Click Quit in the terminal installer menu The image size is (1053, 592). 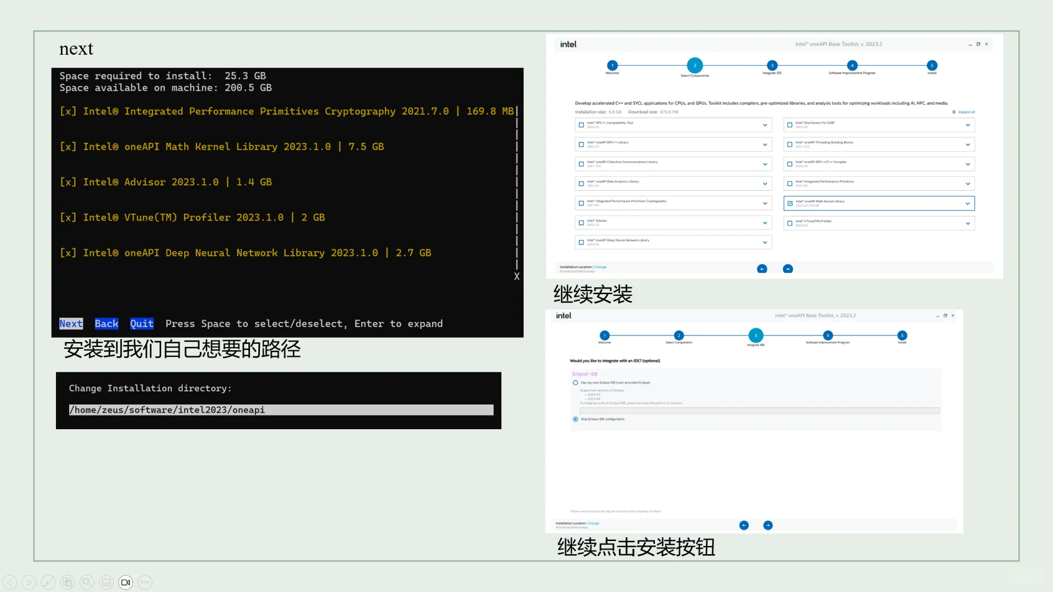(141, 323)
